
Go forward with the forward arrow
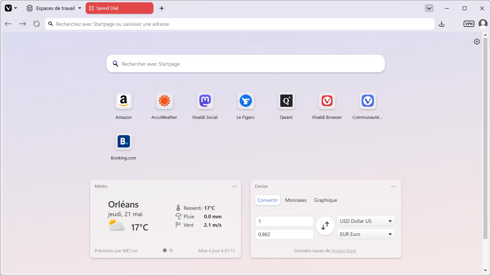click(x=23, y=24)
